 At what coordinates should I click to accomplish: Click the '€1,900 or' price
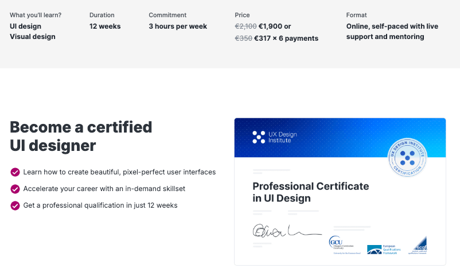pos(275,26)
